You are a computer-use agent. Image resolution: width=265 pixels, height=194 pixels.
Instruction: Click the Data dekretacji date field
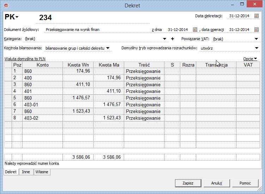[x=239, y=16]
